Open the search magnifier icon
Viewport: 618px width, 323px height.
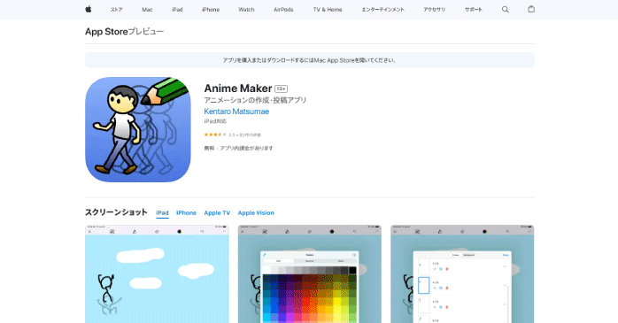point(505,10)
